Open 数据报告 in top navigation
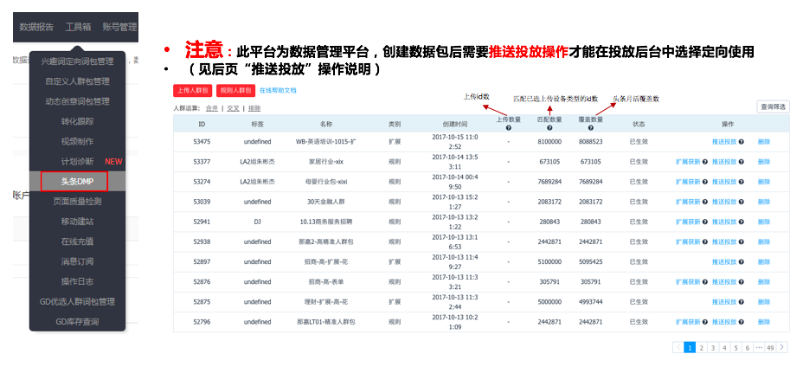The height and width of the screenshot is (367, 803). pyautogui.click(x=36, y=27)
